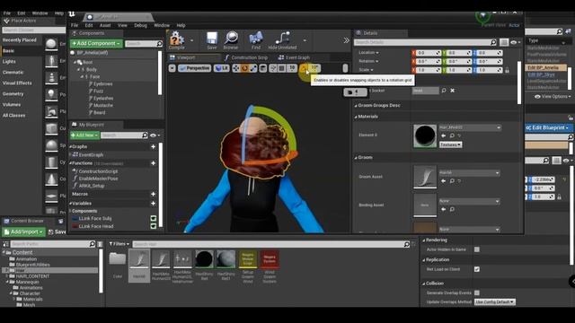Expand toolbar overflow double-chevron
This screenshot has width=575, height=323.
[x=346, y=40]
